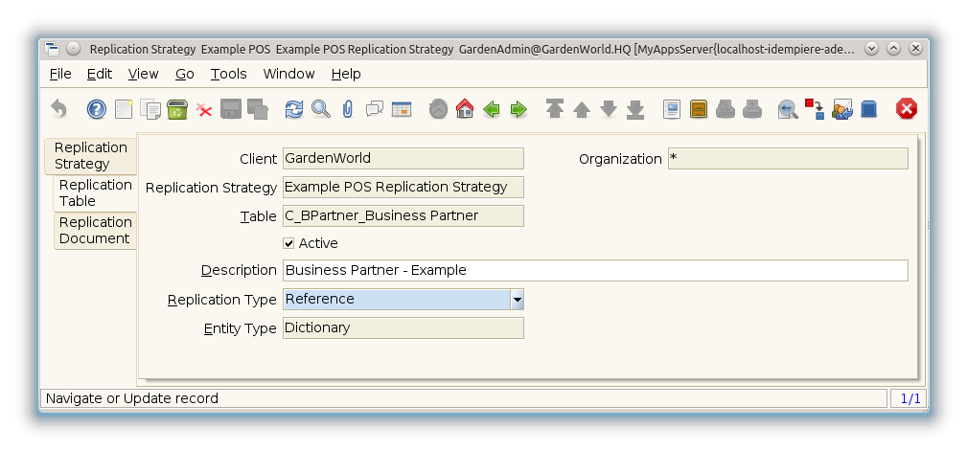The width and height of the screenshot is (968, 451).
Task: Click the Description text field
Action: coord(594,271)
